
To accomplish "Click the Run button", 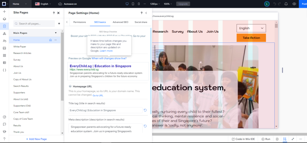I will pyautogui.click(x=266, y=139).
